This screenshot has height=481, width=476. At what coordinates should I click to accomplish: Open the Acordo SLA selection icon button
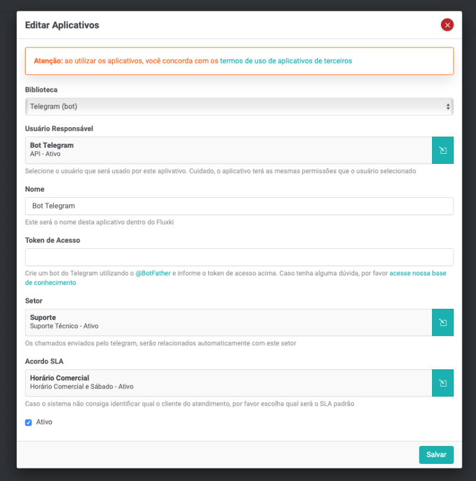pyautogui.click(x=443, y=383)
